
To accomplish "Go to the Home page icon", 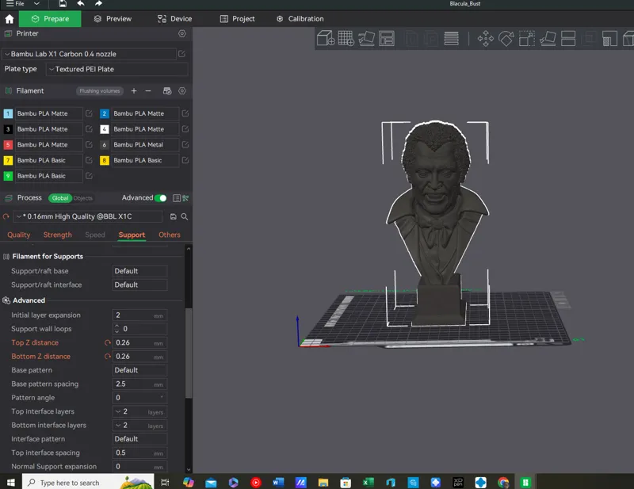I will (10, 19).
